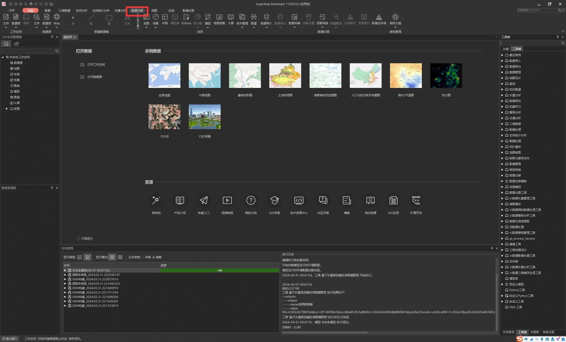The height and width of the screenshot is (342, 566).
Task: Open 社区问答 resource icon
Action: point(323,201)
